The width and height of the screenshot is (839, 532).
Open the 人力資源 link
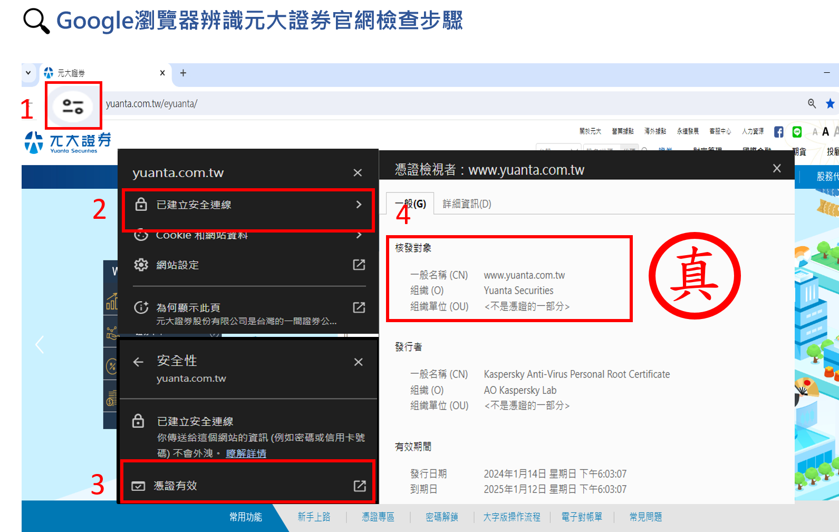pyautogui.click(x=753, y=131)
